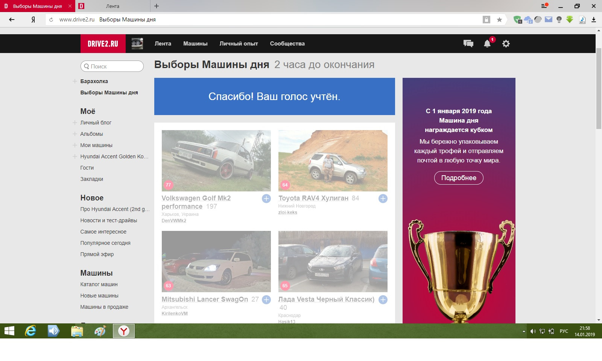Screen dimensions: 602x361
Task: Open the settings gear in the header
Action: pyautogui.click(x=506, y=44)
